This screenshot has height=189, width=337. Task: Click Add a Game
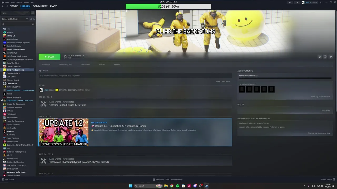point(8,180)
